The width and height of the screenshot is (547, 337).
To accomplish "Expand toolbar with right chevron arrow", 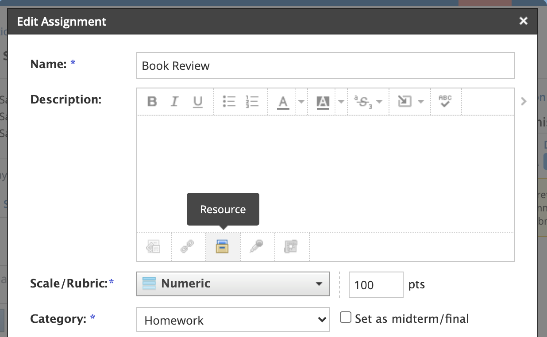I will click(x=524, y=101).
